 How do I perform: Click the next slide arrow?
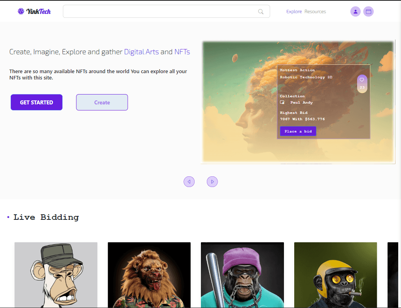point(212,181)
